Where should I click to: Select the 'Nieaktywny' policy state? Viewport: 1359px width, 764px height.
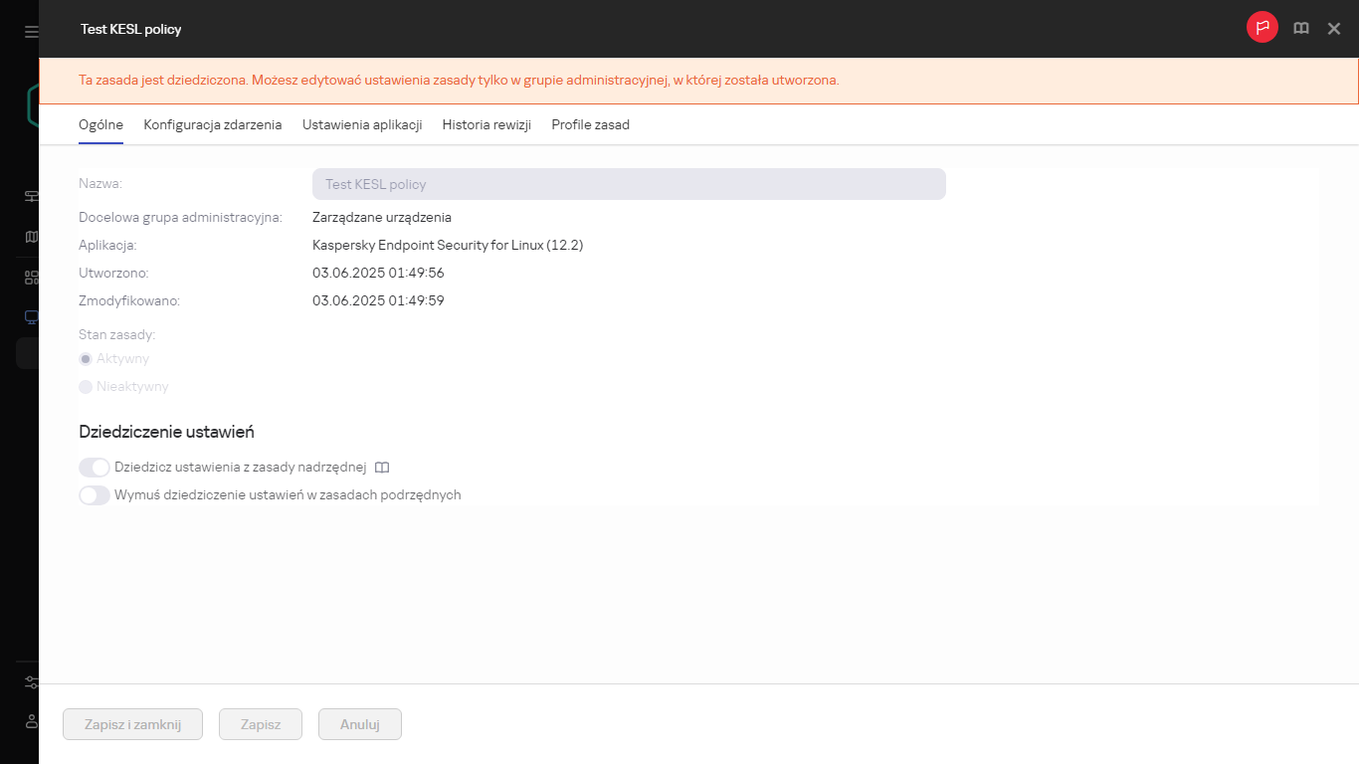tap(86, 387)
